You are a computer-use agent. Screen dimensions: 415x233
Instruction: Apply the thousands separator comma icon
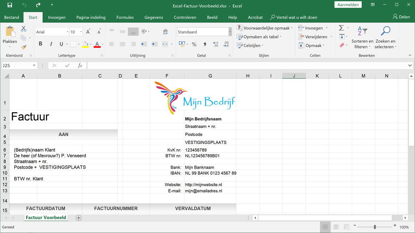pos(204,44)
